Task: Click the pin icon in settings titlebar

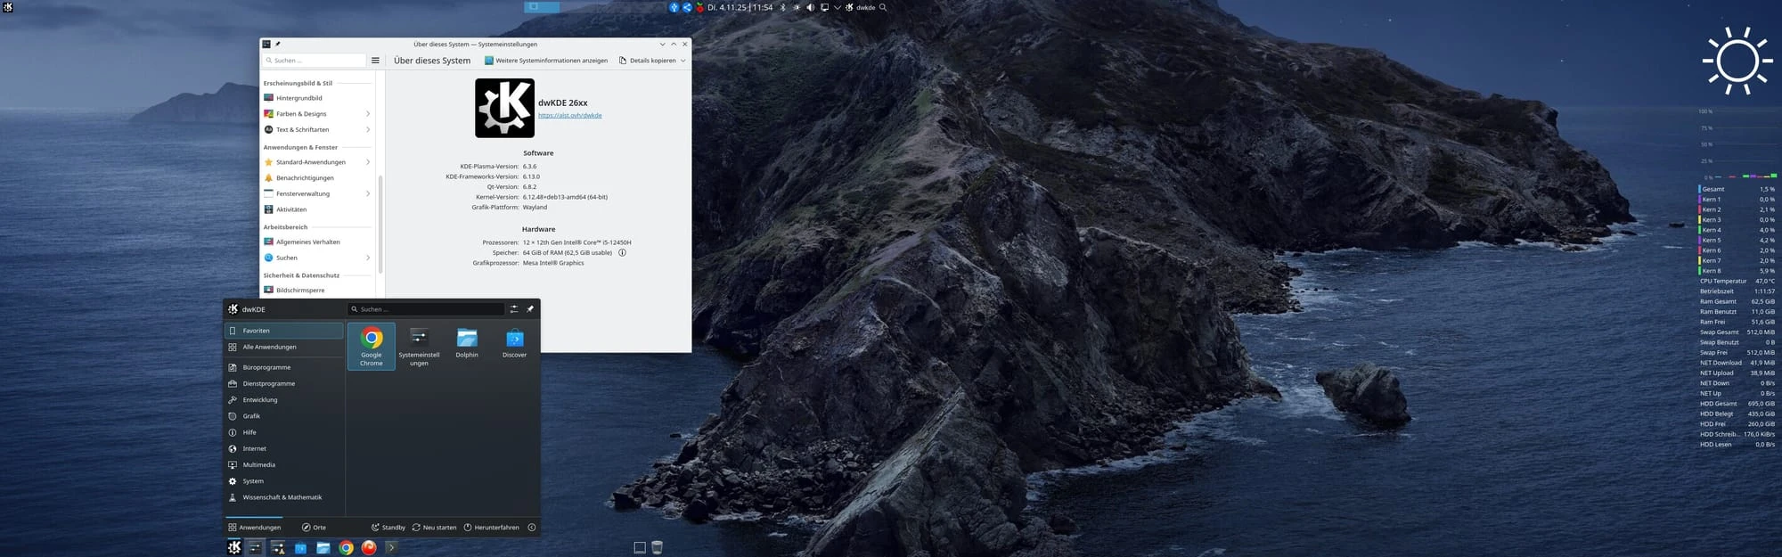Action: pos(277,44)
